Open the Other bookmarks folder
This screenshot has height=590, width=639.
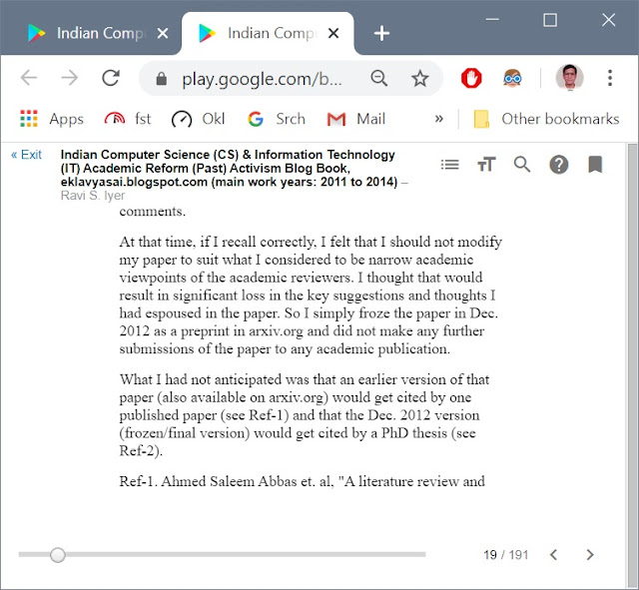coord(546,119)
